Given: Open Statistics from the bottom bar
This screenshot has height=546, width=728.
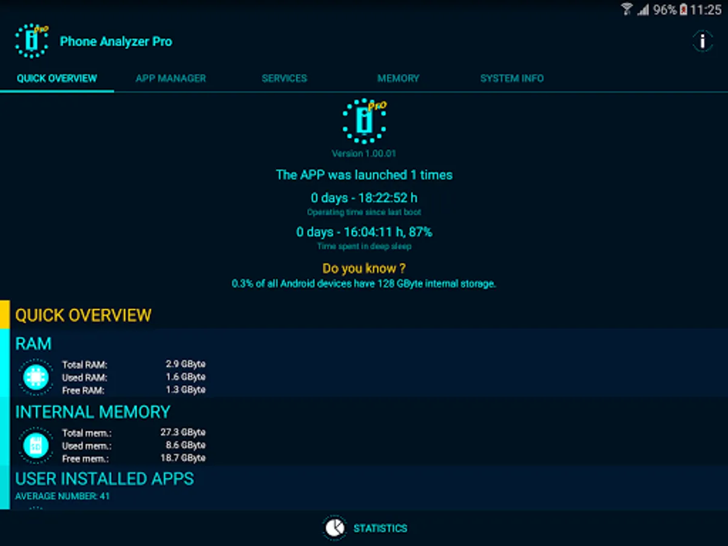Looking at the screenshot, I should (x=365, y=528).
